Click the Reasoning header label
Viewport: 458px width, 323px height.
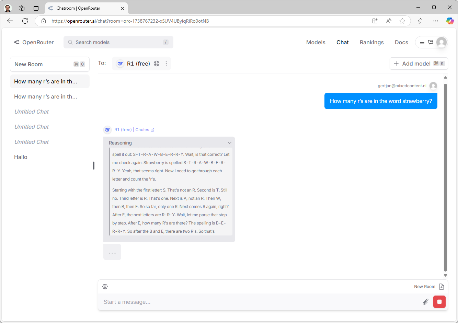[120, 143]
